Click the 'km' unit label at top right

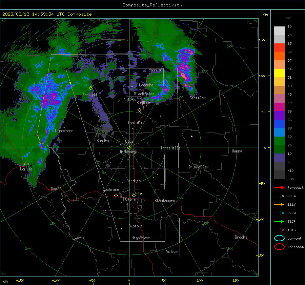pyautogui.click(x=265, y=14)
